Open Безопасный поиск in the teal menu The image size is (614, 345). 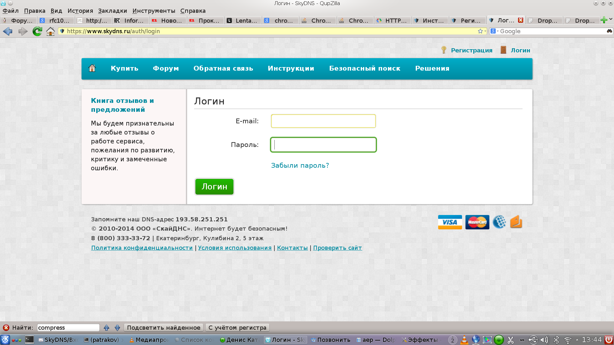pos(365,68)
